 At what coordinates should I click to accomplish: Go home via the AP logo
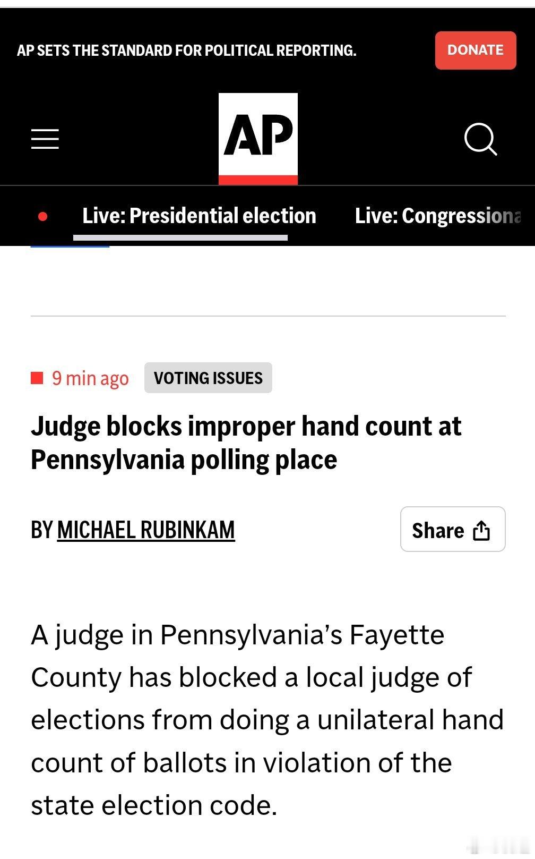tap(258, 139)
